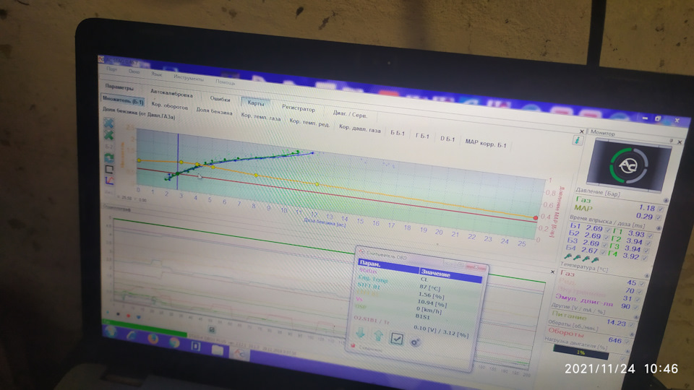Viewport: 694px width, 390px height.
Task: Toggle the Б1 injector checkbox
Action: [608, 230]
